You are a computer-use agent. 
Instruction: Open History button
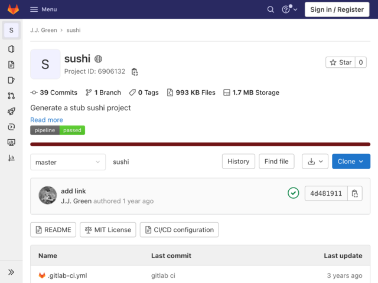[239, 162]
